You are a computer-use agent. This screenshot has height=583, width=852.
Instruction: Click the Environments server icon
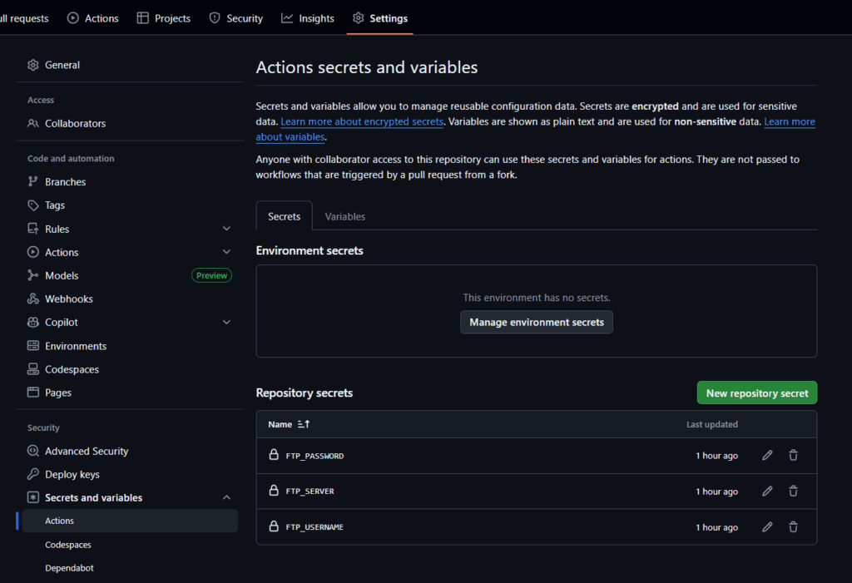pyautogui.click(x=33, y=346)
